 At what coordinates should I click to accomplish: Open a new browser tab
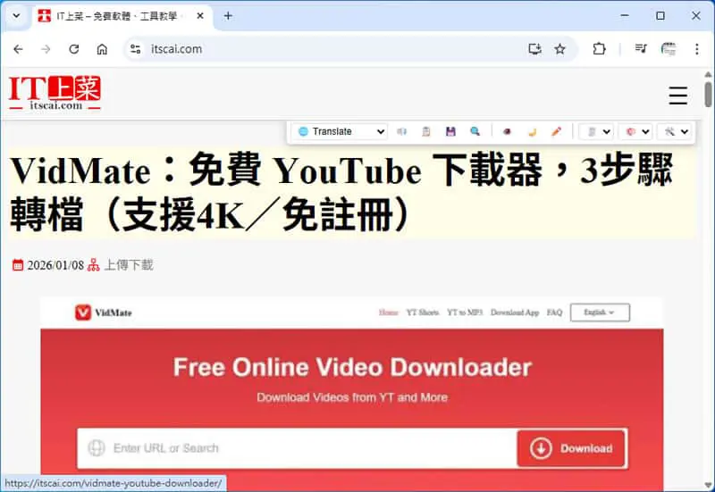pos(228,16)
